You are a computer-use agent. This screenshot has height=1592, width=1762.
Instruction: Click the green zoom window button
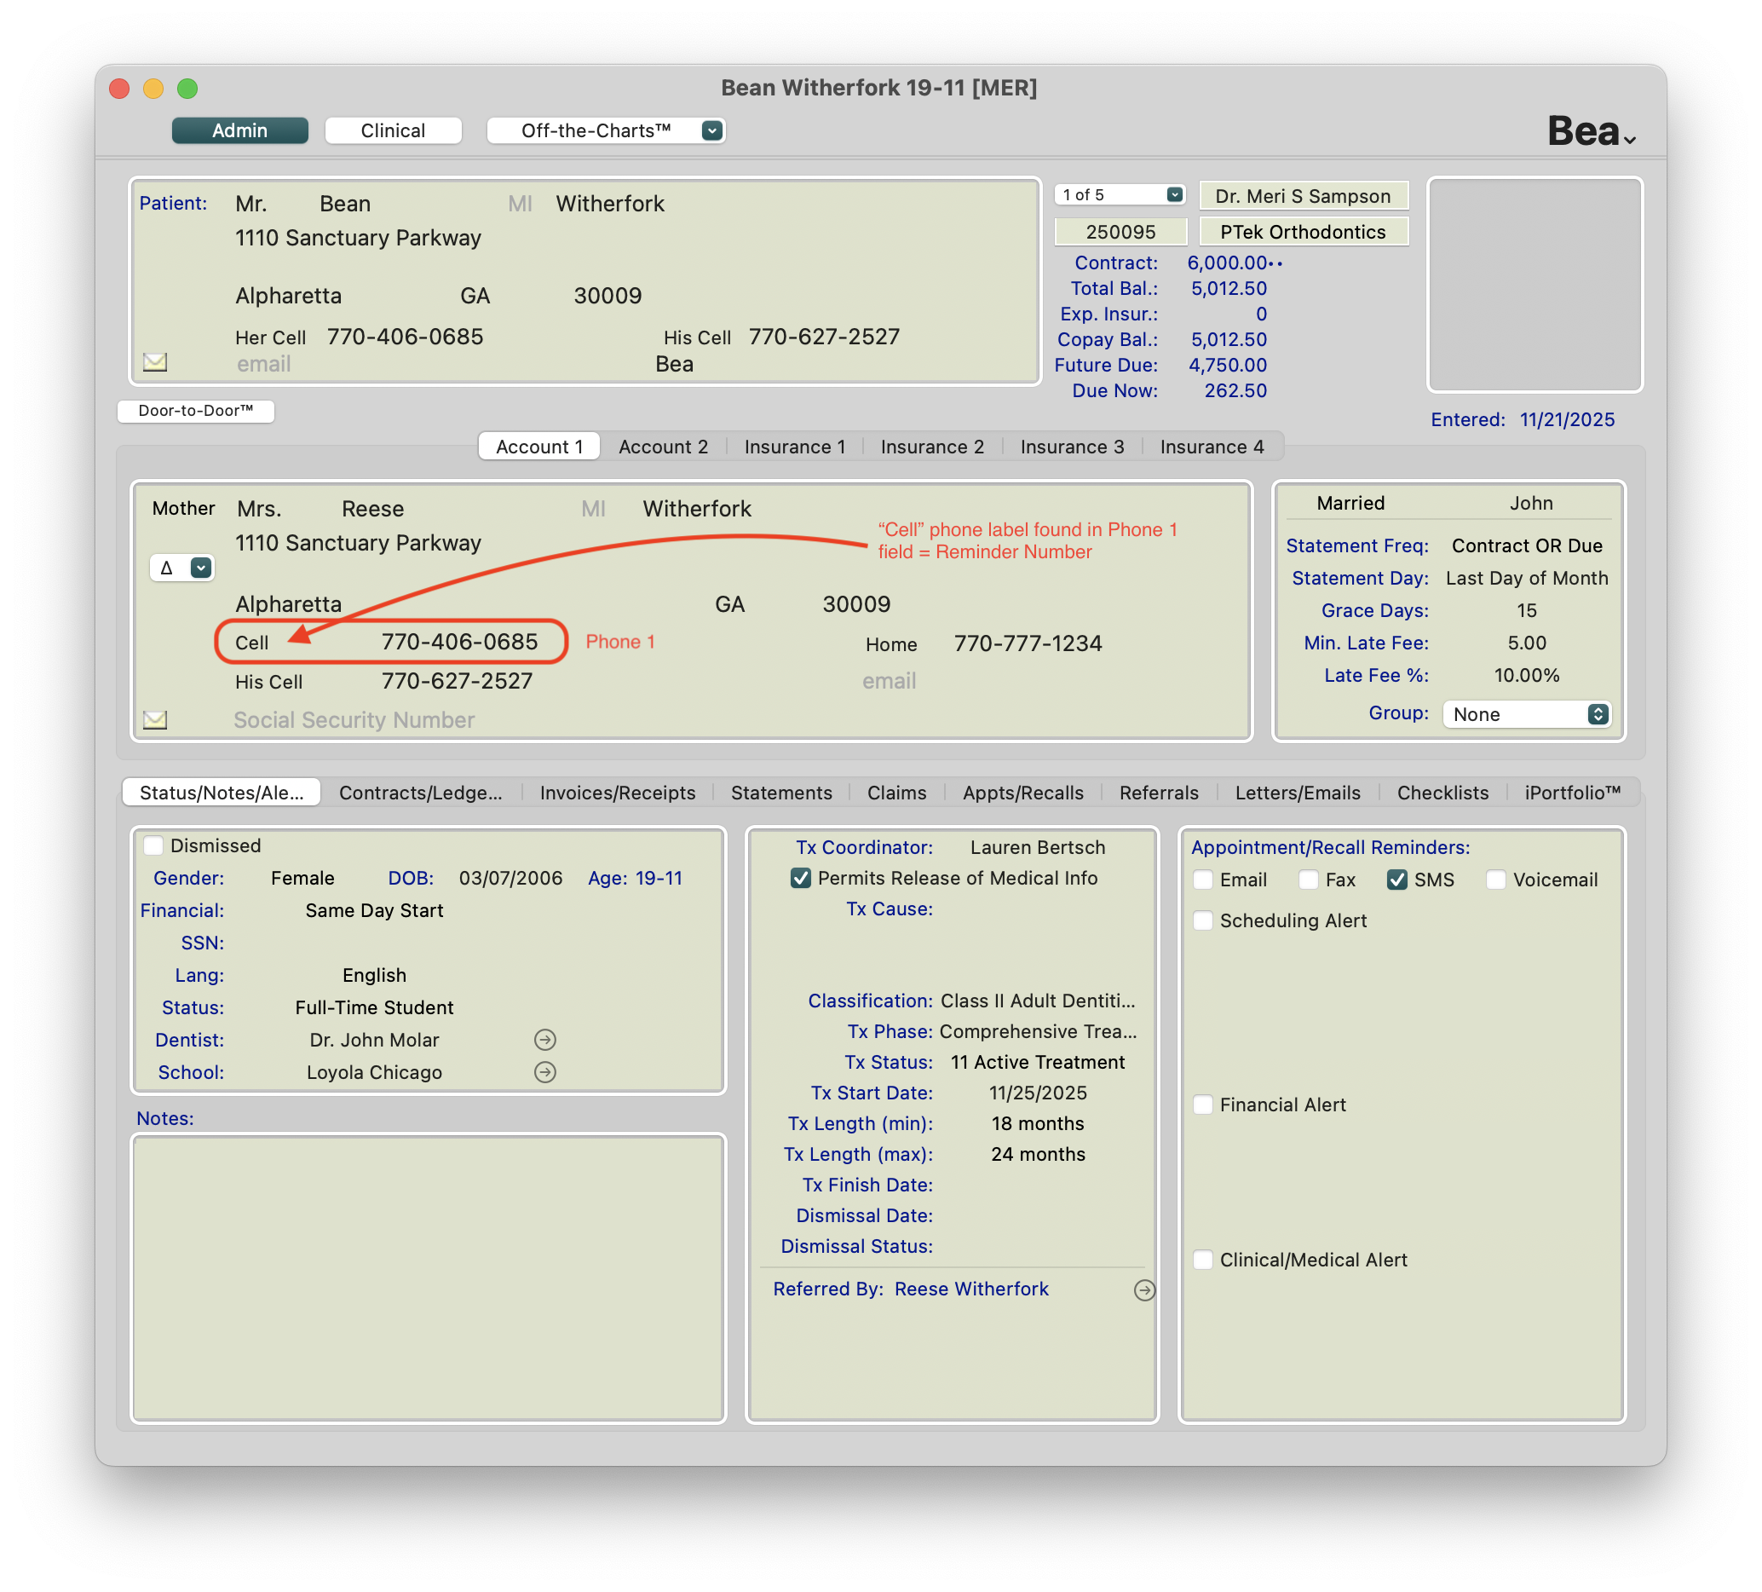click(187, 89)
